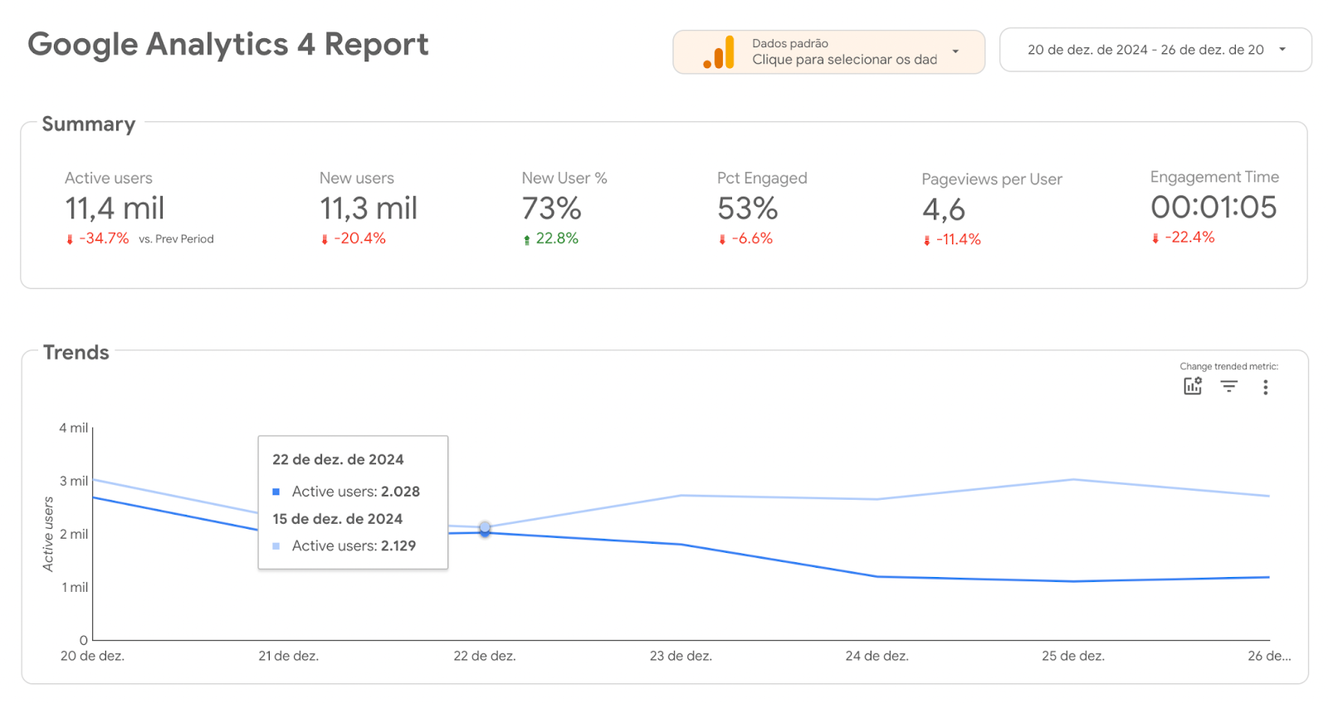Click the date range 20 de dez. text
The image size is (1328, 704).
[1145, 50]
